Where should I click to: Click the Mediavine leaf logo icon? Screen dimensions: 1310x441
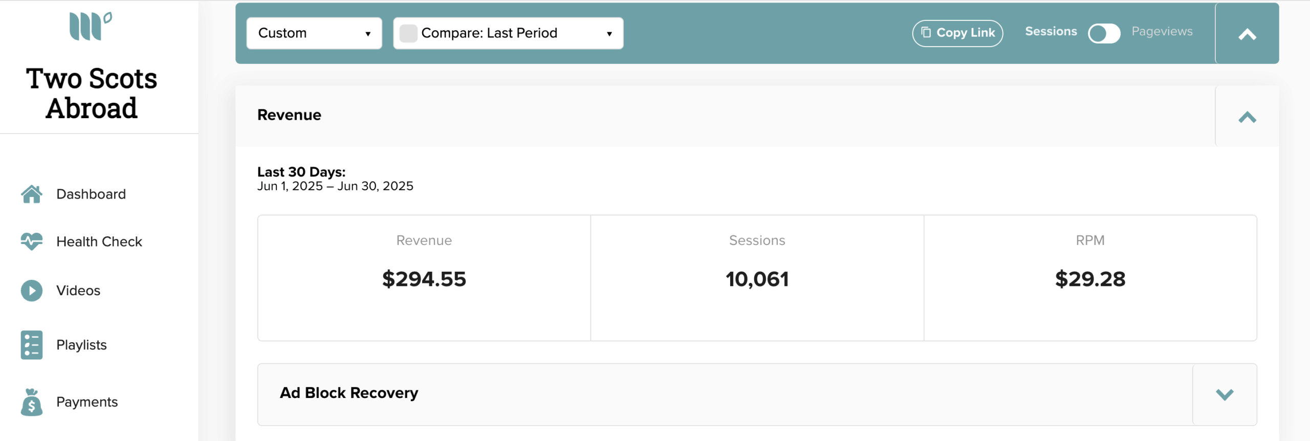(91, 26)
